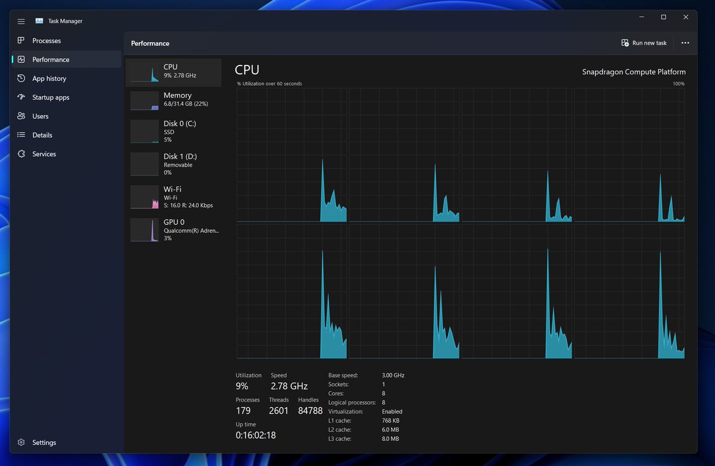The width and height of the screenshot is (715, 466).
Task: Click the Virtualization Enabled value
Action: coord(392,411)
